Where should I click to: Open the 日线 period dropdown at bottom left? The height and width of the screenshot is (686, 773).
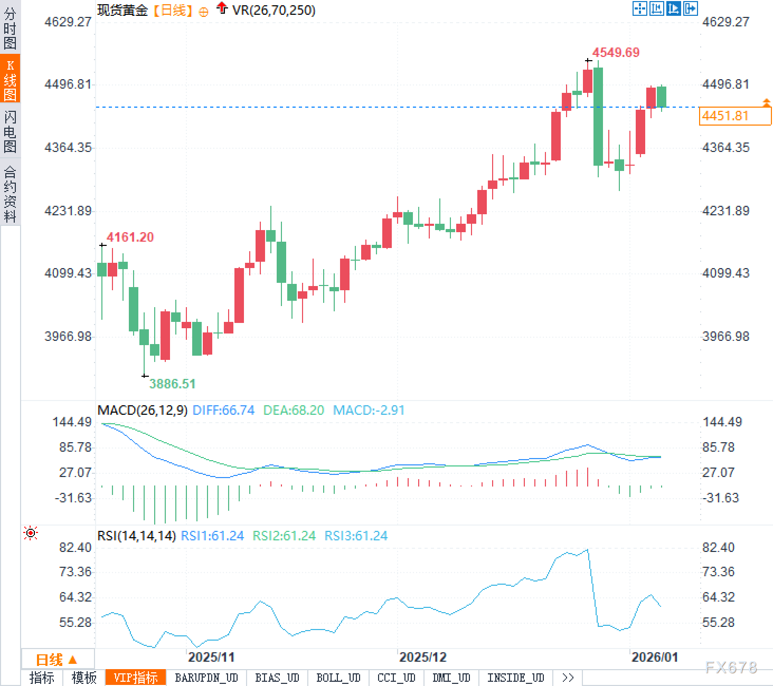point(57,660)
